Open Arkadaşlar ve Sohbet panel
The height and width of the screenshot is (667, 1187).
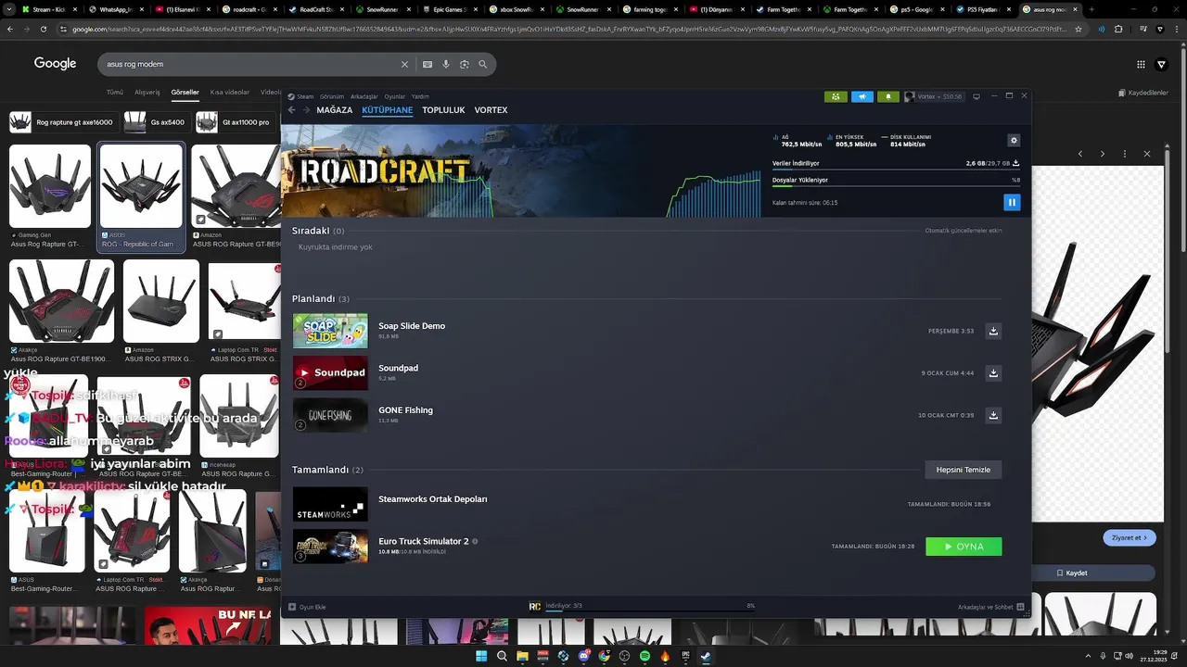tap(990, 607)
